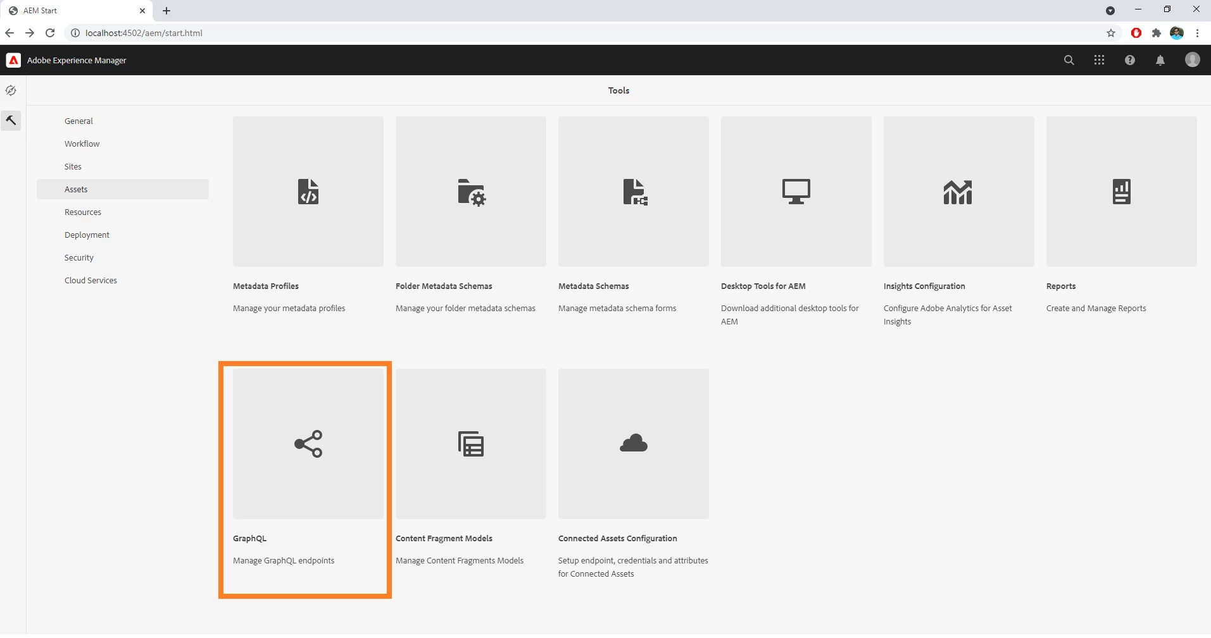Screen dimensions: 1211x638
Task: Click the browser forward arrow
Action: click(x=30, y=33)
